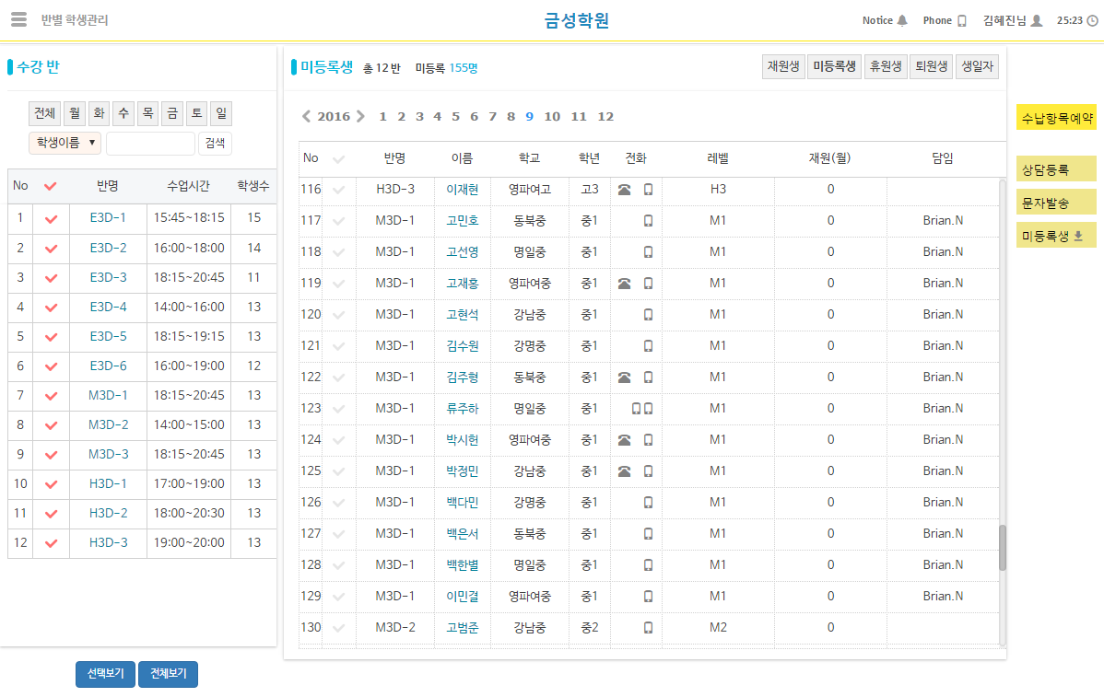The width and height of the screenshot is (1104, 697).
Task: Click mobile phone icon for 고민호
Action: (x=649, y=221)
